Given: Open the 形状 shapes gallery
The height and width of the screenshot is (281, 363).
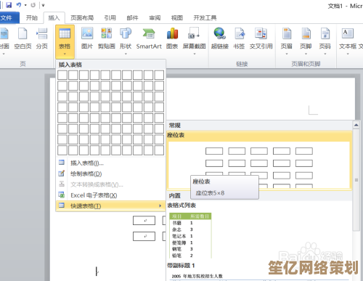Looking at the screenshot, I should click(x=126, y=41).
